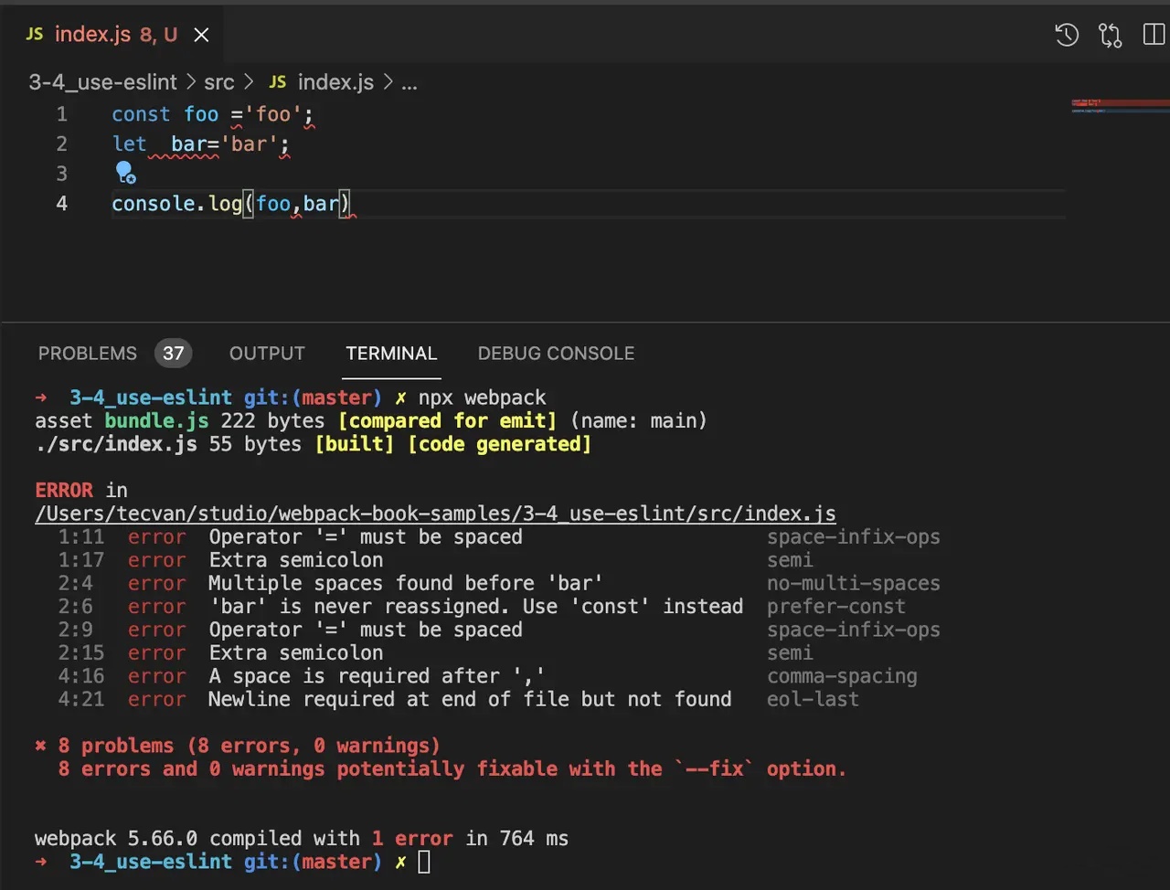Switch to the OUTPUT panel tab
This screenshot has height=890, width=1170.
pyautogui.click(x=267, y=354)
